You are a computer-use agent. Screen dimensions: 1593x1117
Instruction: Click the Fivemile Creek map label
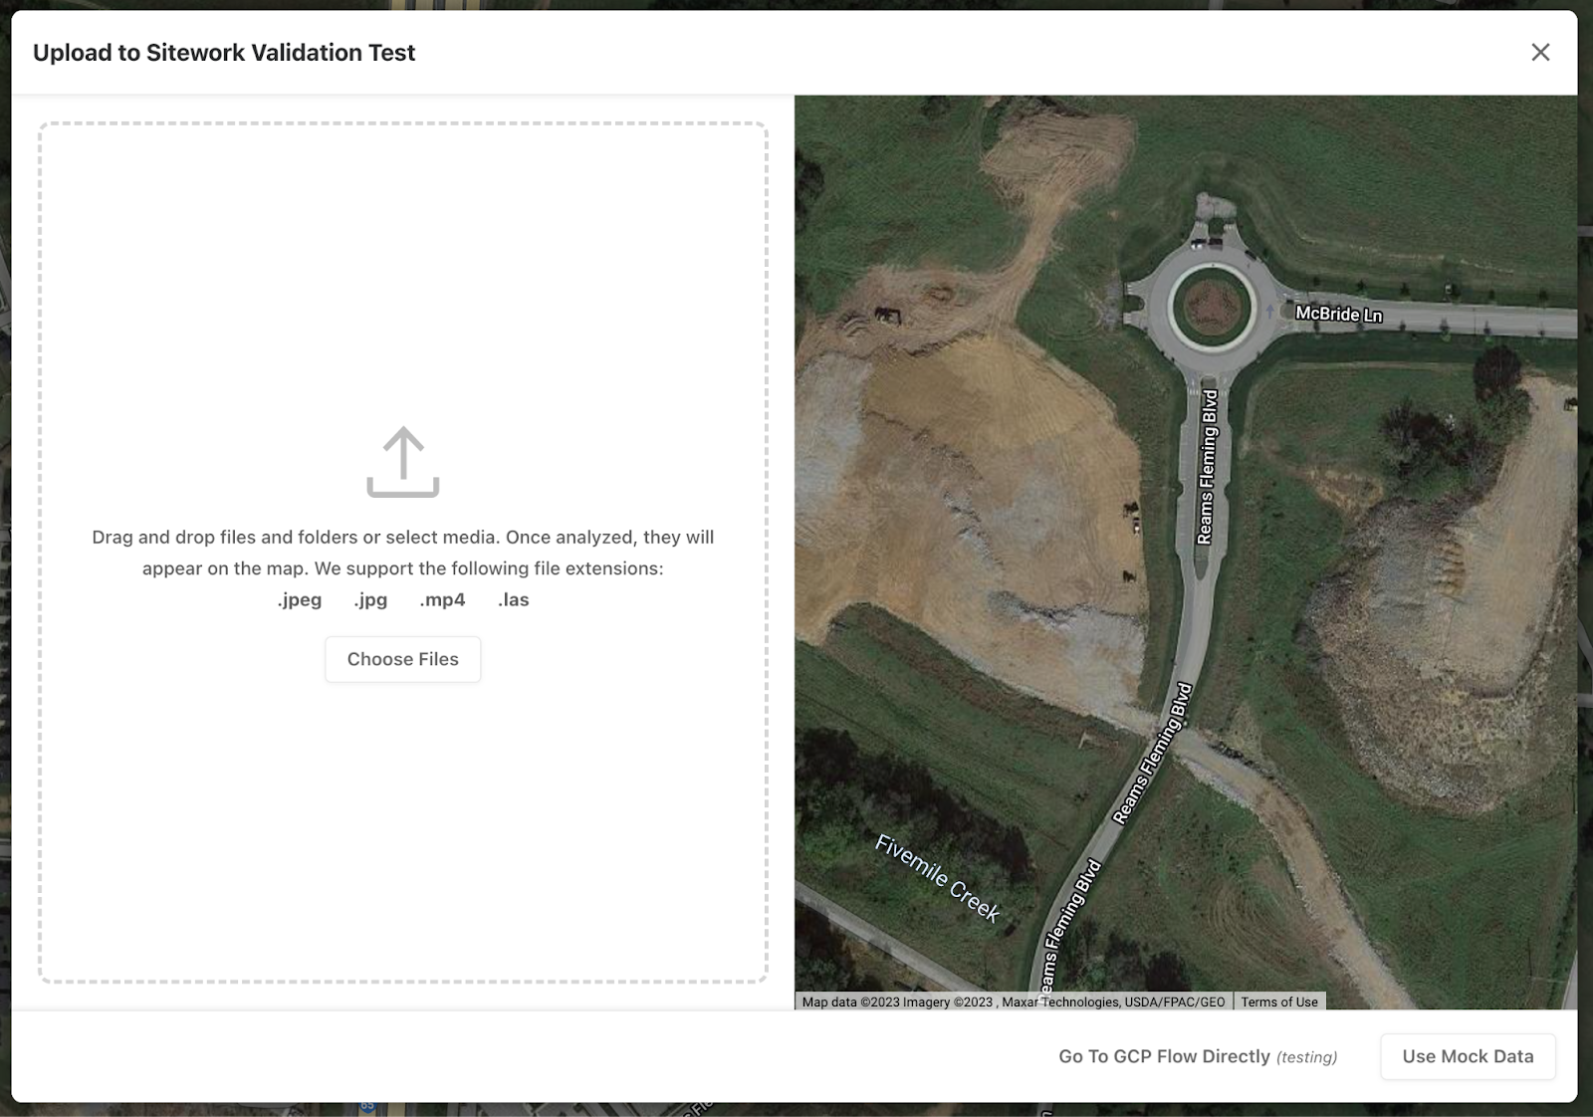coord(938,878)
